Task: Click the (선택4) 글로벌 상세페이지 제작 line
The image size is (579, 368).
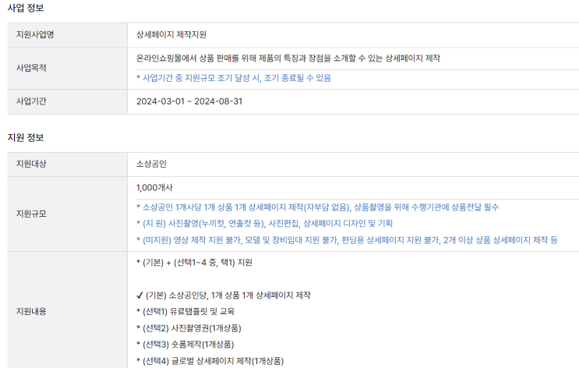Action: [210, 360]
